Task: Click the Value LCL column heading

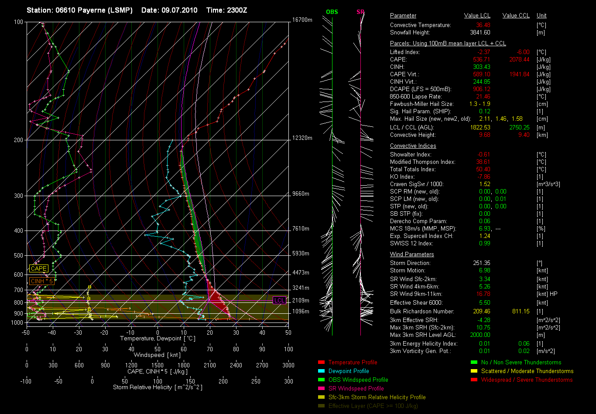Action: (x=477, y=16)
